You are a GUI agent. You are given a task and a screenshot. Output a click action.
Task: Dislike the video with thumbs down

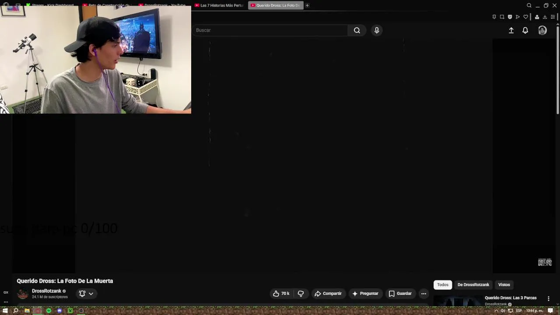tap(301, 294)
